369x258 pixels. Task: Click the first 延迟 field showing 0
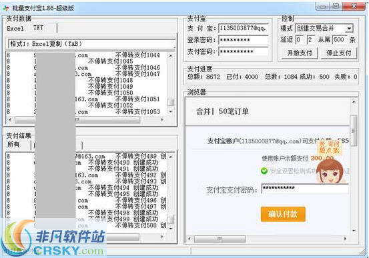(x=300, y=39)
